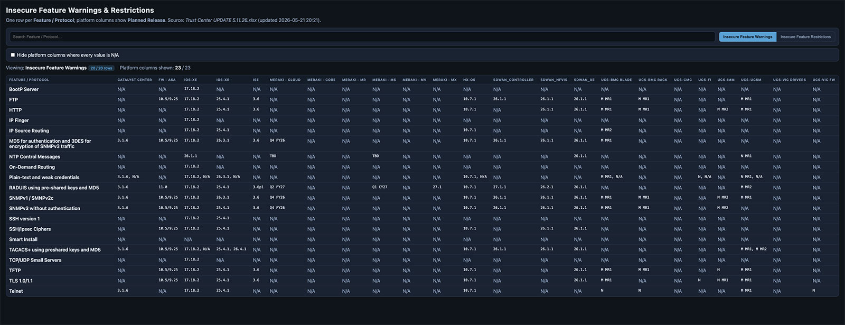Click the 'TBD' Meraki Cloud value in NTP row
Viewport: 845px width, 325px height.
pyautogui.click(x=273, y=156)
